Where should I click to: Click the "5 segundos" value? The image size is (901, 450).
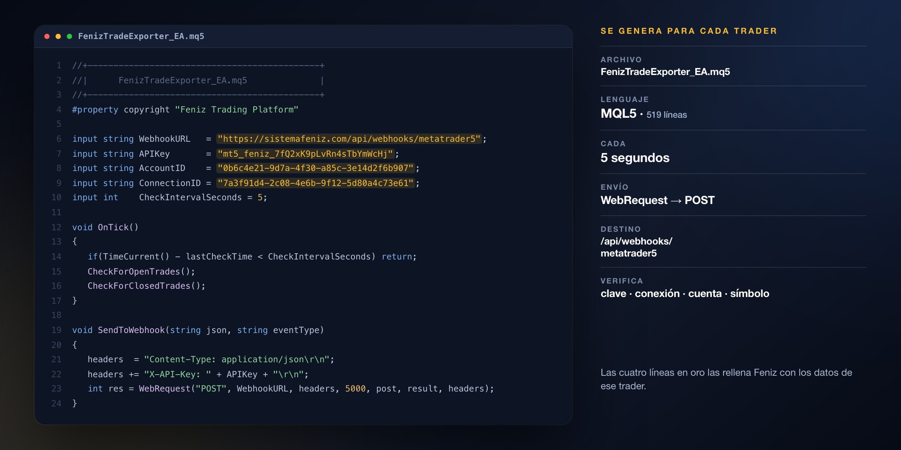pyautogui.click(x=635, y=158)
